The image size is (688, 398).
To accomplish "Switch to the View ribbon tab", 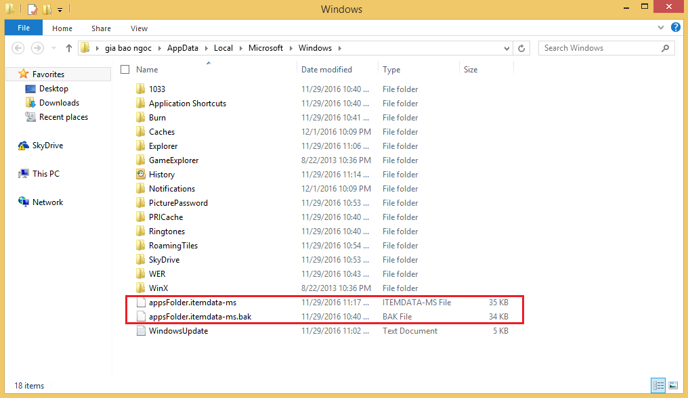I will pyautogui.click(x=139, y=28).
